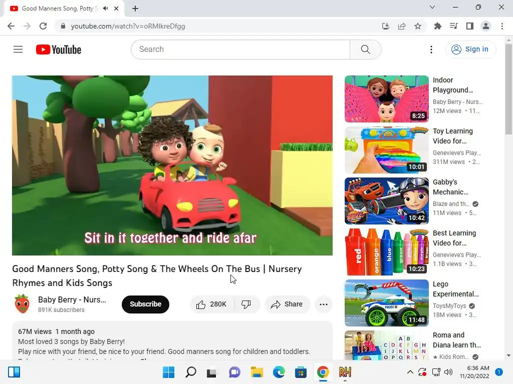Click ToysMyToys channel name
Viewport: 513px width, 384px height.
tap(449, 306)
